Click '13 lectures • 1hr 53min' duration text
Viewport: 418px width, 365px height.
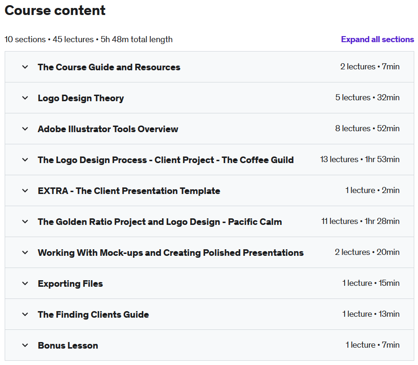coord(360,160)
